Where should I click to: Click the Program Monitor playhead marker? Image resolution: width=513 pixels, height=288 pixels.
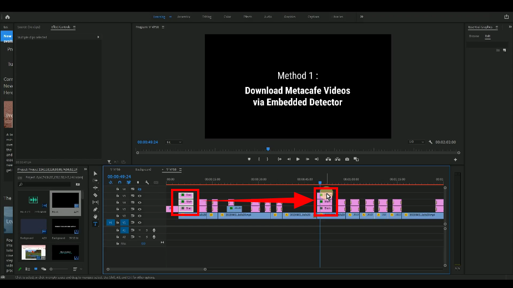coord(268,149)
